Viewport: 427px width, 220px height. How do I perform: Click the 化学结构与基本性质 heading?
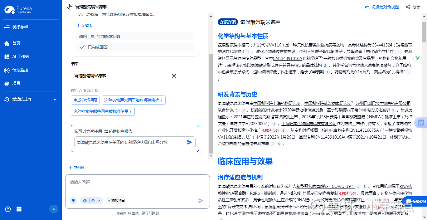pos(243,36)
